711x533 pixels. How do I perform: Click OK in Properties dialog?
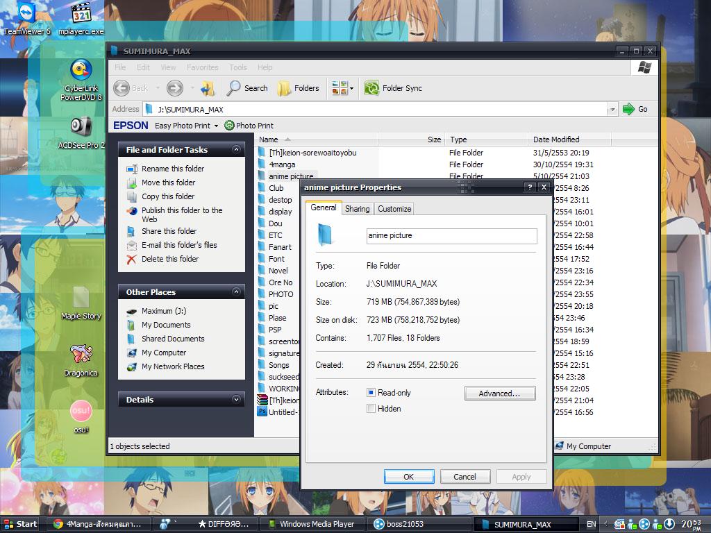pyautogui.click(x=408, y=477)
